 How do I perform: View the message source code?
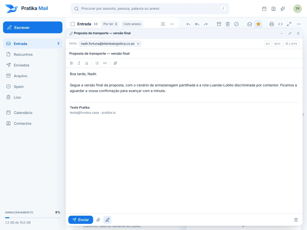tap(280, 24)
